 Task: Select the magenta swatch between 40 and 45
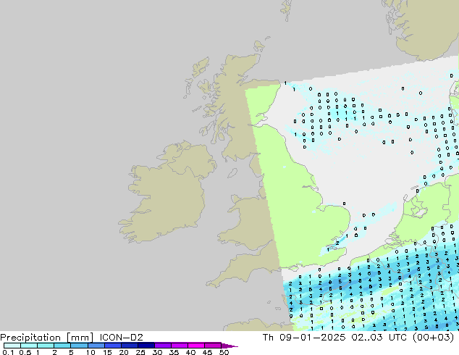(196, 346)
